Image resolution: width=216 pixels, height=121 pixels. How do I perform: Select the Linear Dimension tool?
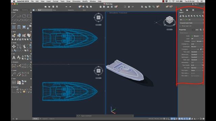(14, 66)
